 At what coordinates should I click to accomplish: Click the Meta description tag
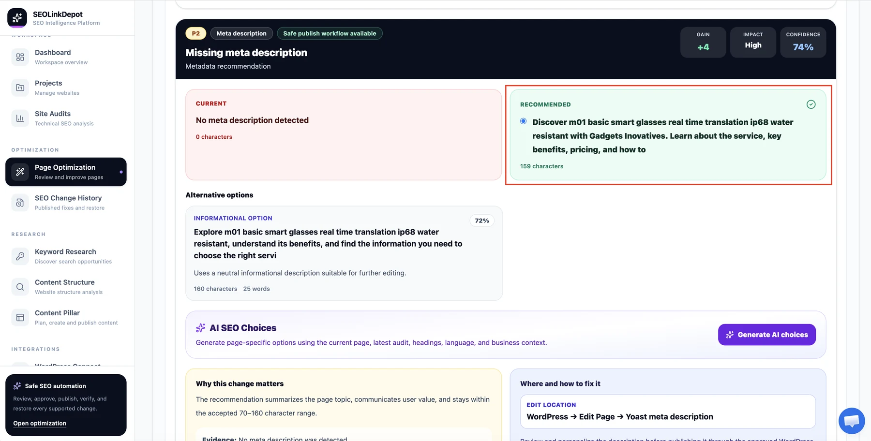[241, 33]
